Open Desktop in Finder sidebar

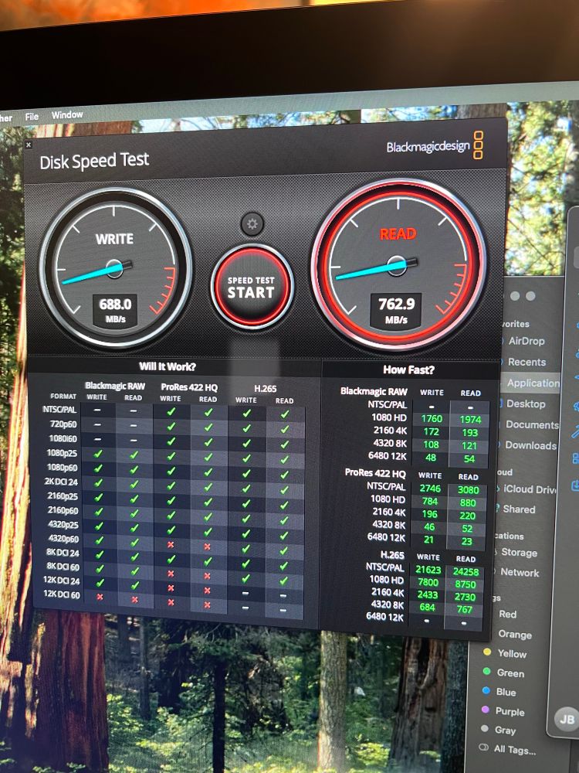(525, 404)
